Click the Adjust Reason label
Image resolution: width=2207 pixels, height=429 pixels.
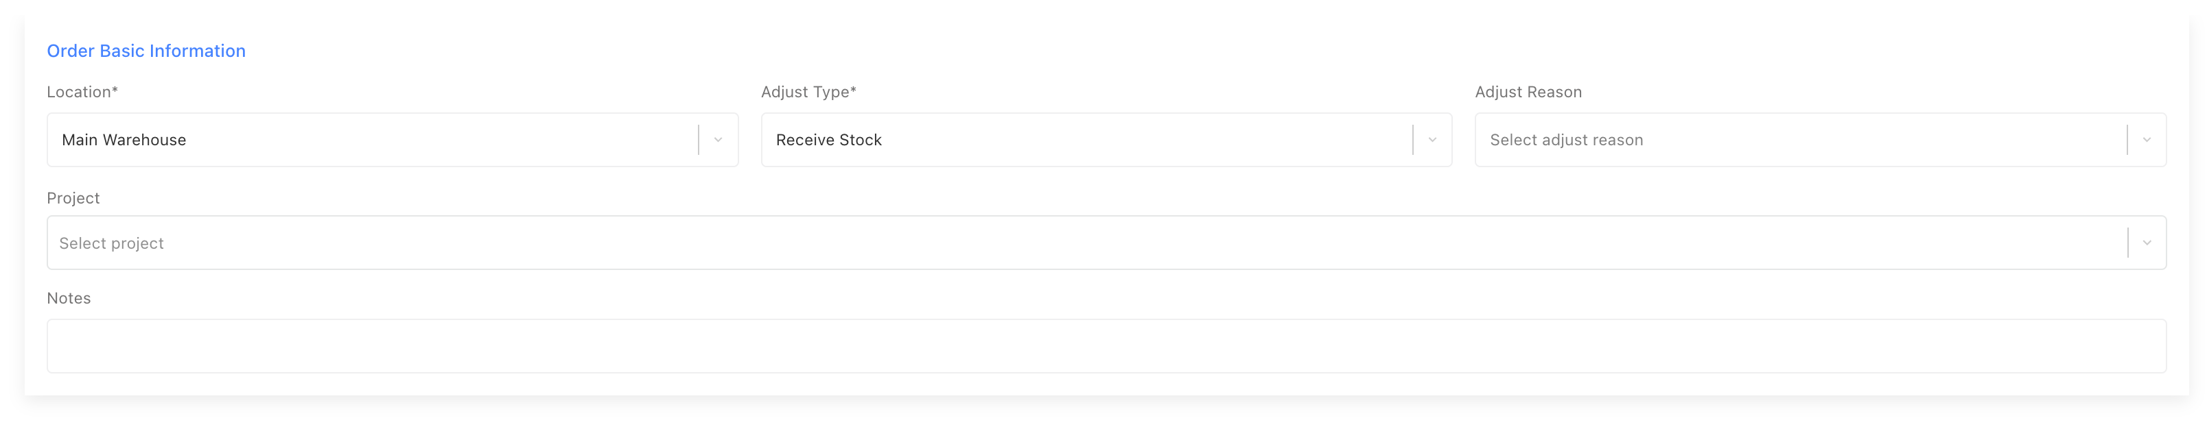coord(1528,92)
